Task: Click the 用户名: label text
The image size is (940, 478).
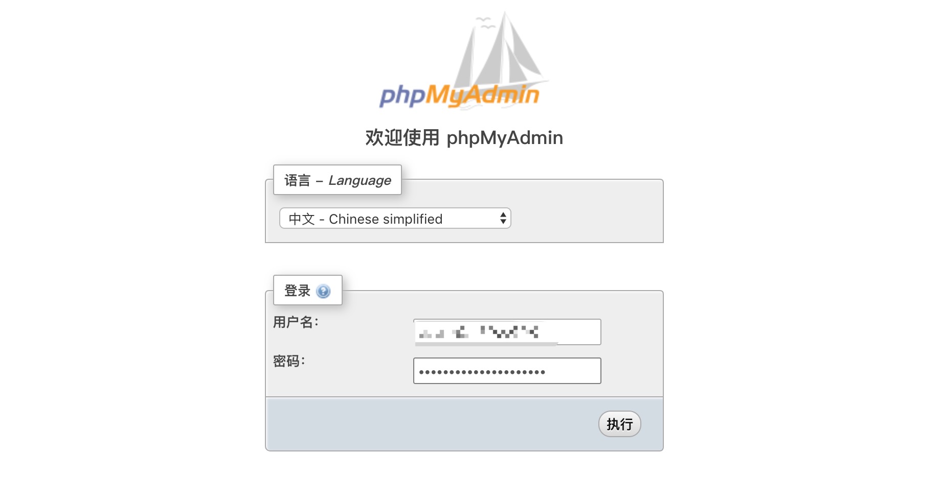Action: point(296,322)
